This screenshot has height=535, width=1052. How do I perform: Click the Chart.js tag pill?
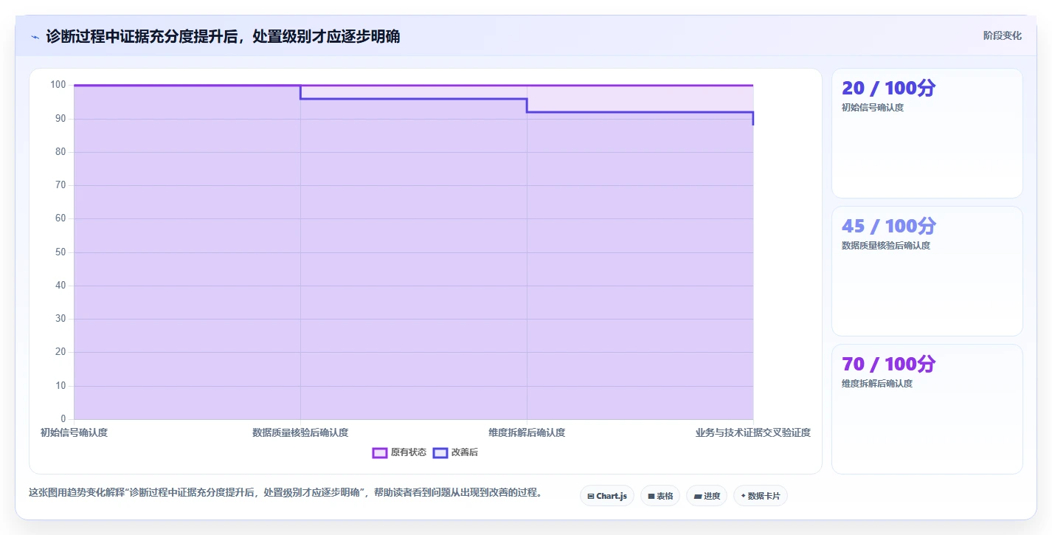607,496
